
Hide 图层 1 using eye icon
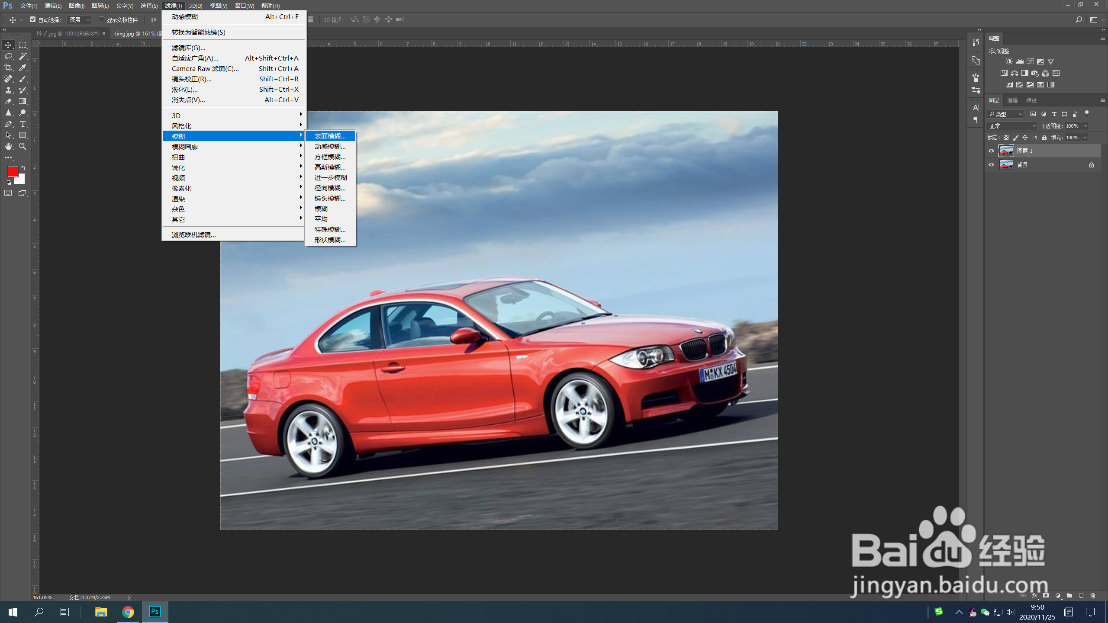coord(991,151)
